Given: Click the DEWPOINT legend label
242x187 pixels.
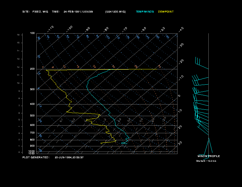Looking at the screenshot, I should 166,12.
